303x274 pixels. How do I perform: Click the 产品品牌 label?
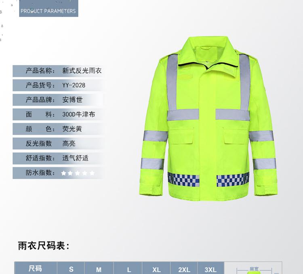click(40, 100)
